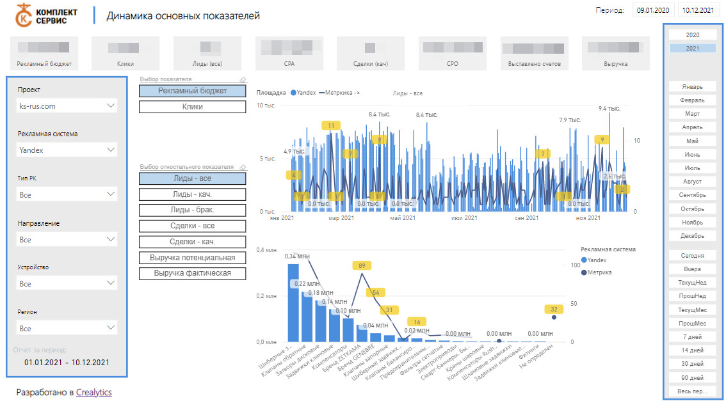This screenshot has height=401, width=726.
Task: Click the Yandex legend marker under Рекламная система
Action: coord(583,260)
